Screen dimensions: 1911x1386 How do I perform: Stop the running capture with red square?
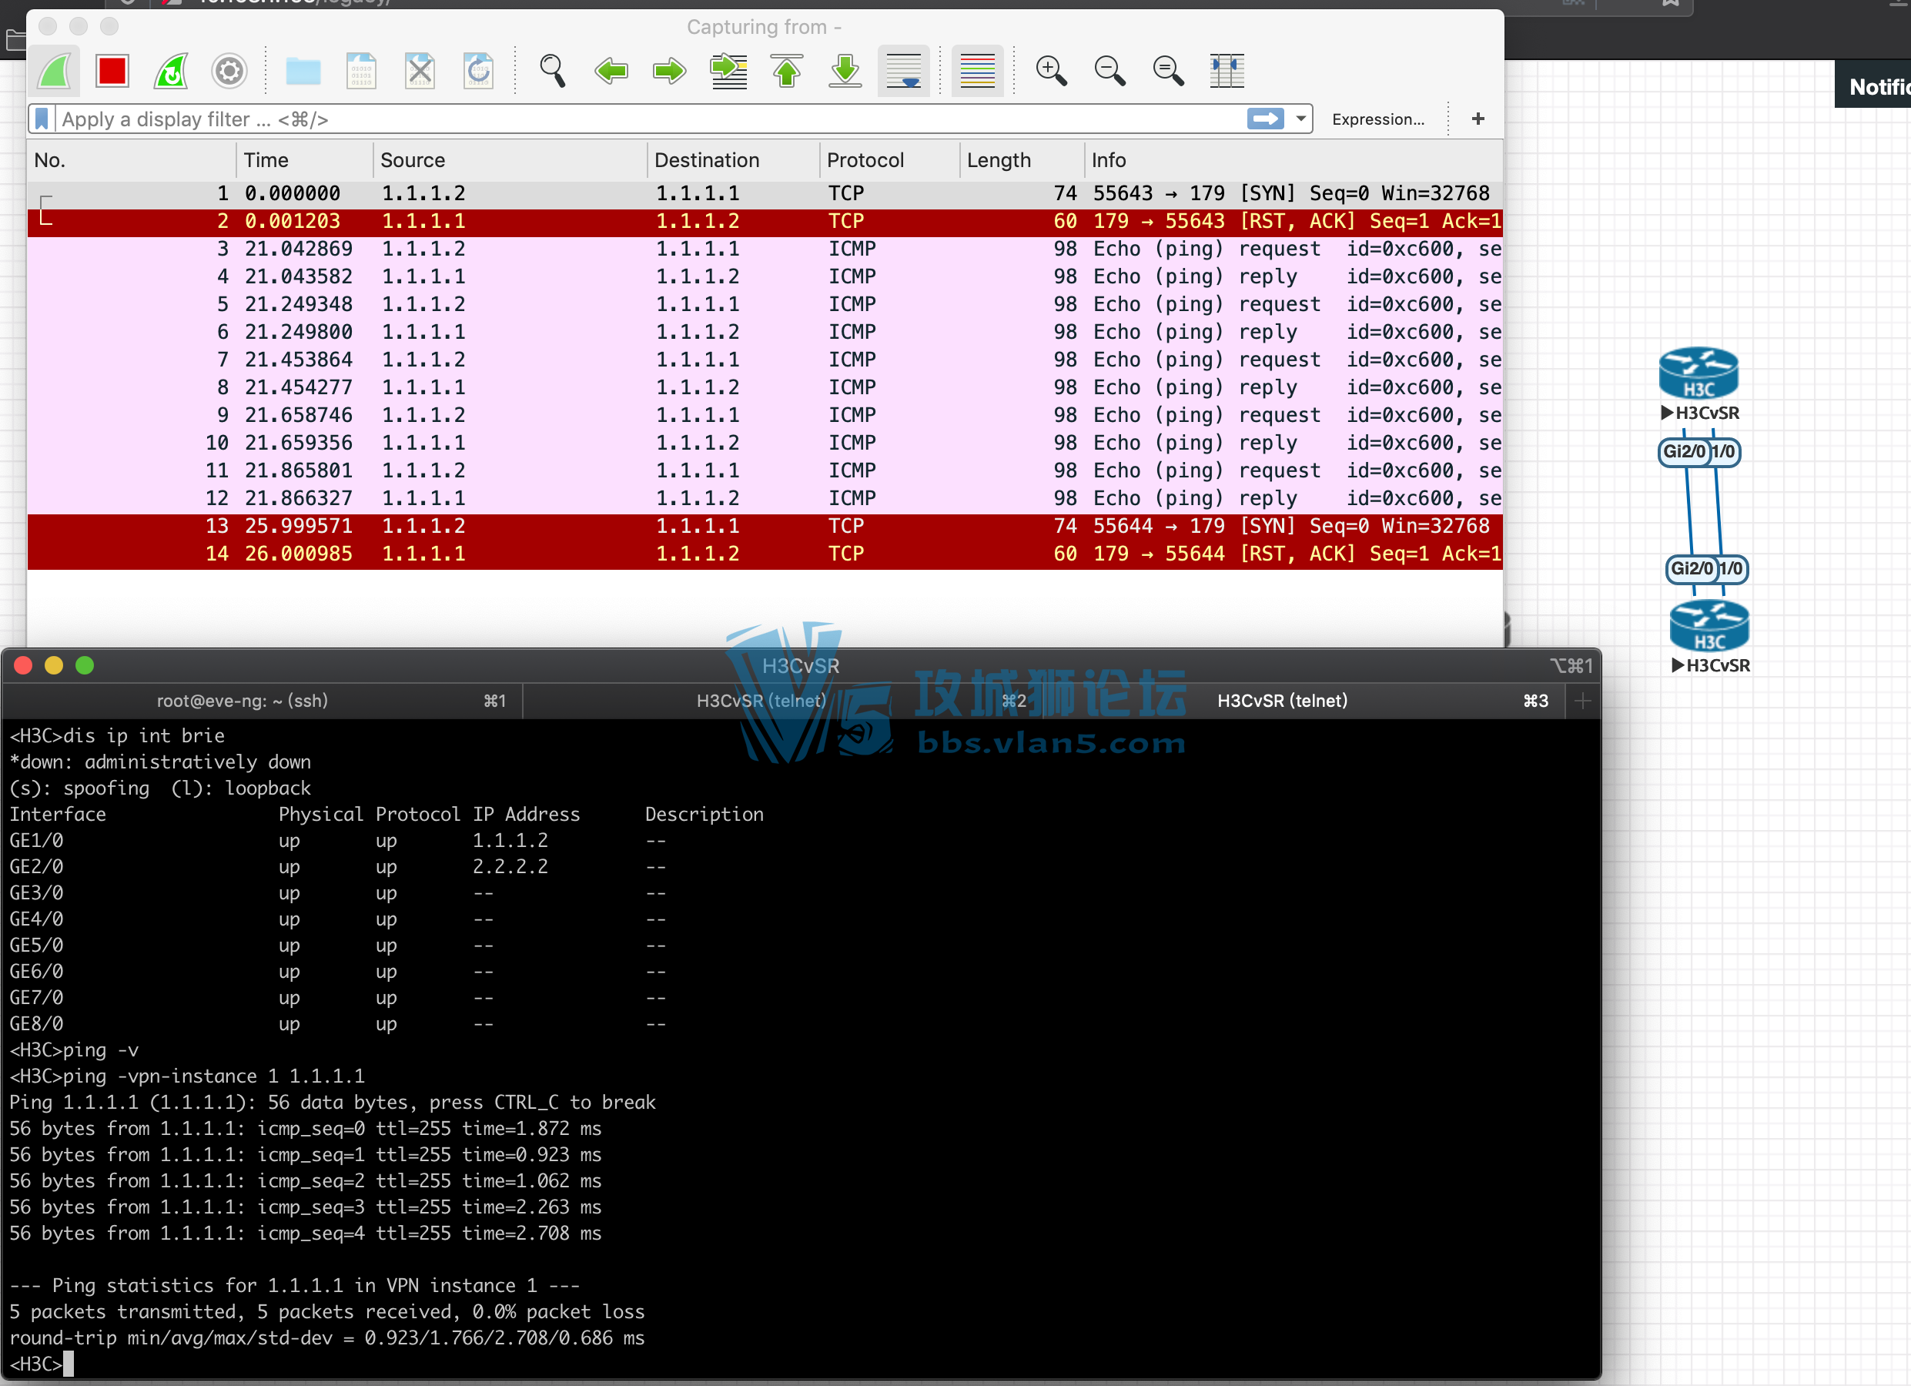[x=112, y=71]
